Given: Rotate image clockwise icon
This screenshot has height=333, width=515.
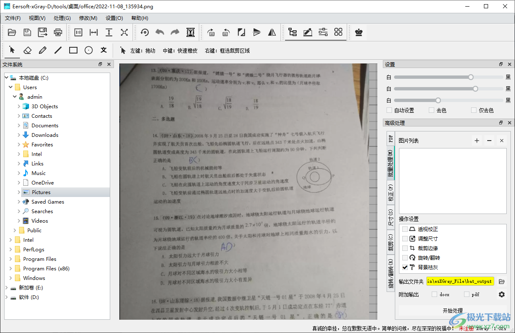Looking at the screenshot, I should [x=211, y=32].
